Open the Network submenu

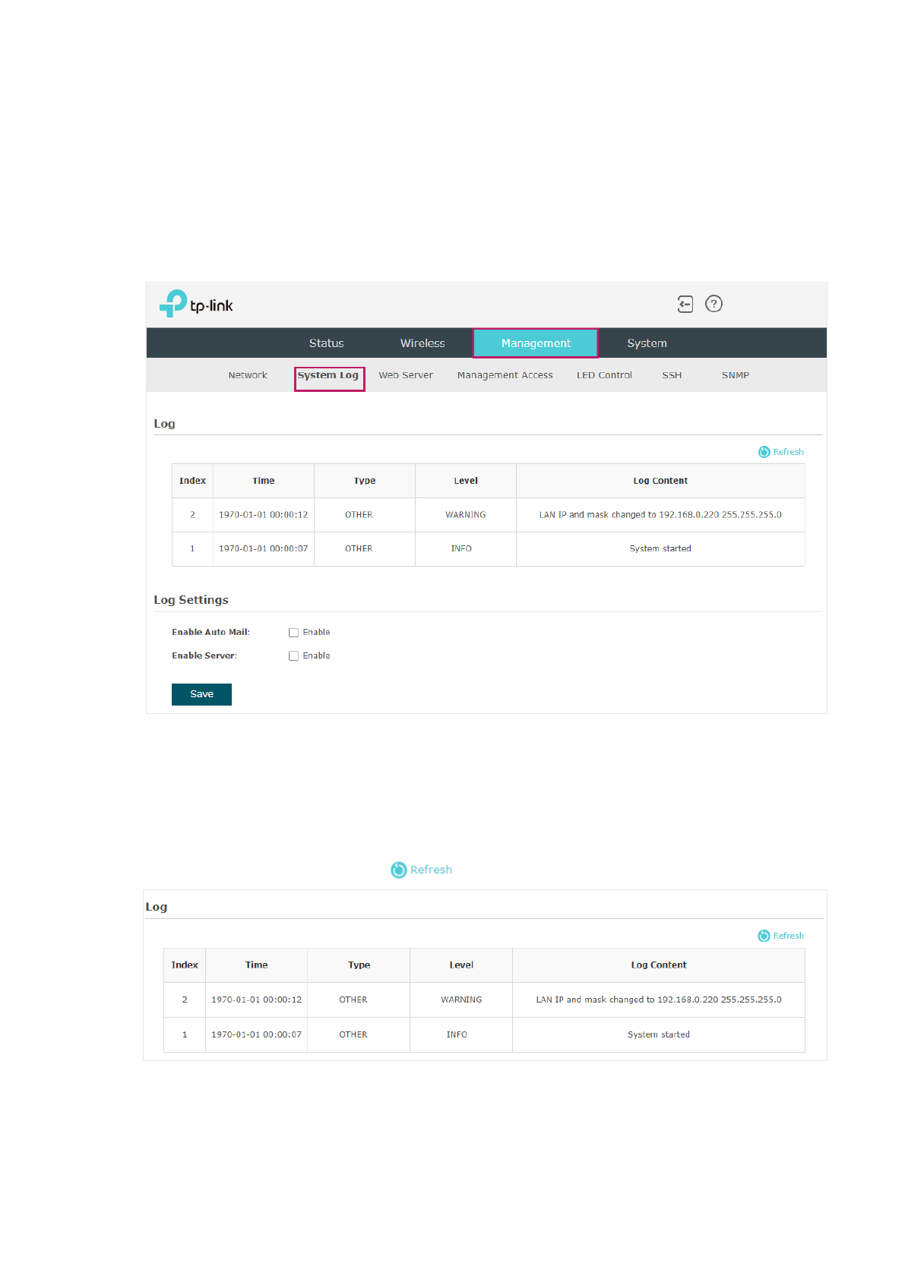248,375
